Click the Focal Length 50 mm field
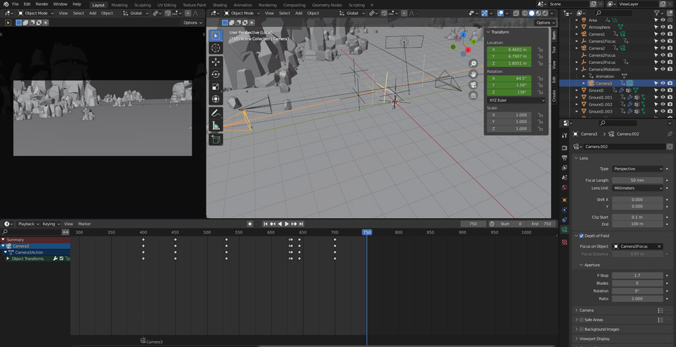This screenshot has height=347, width=676. click(637, 180)
